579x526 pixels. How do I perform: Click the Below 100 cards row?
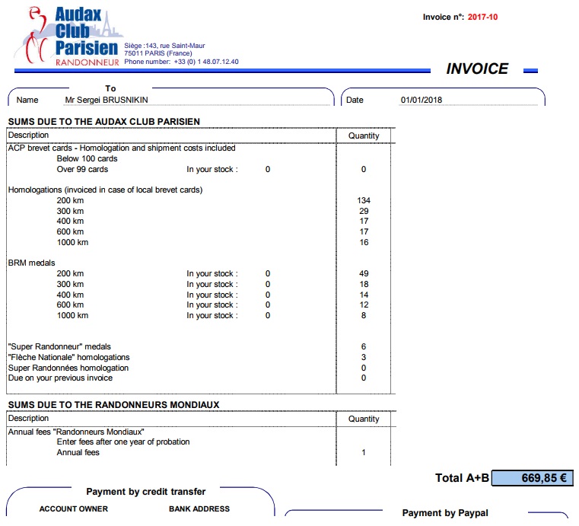(87, 159)
